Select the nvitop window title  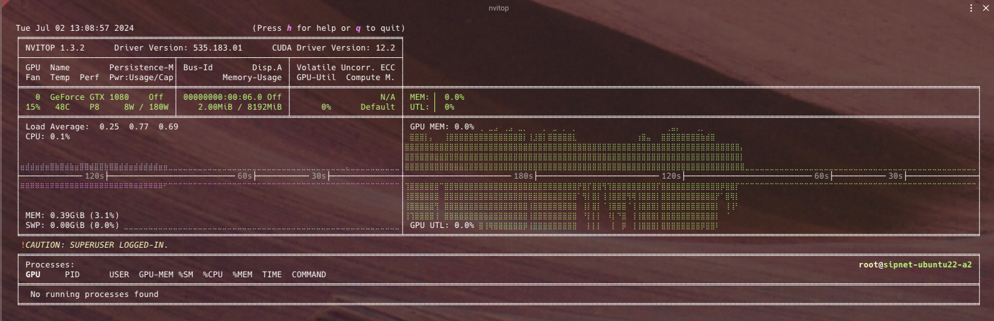(x=499, y=8)
